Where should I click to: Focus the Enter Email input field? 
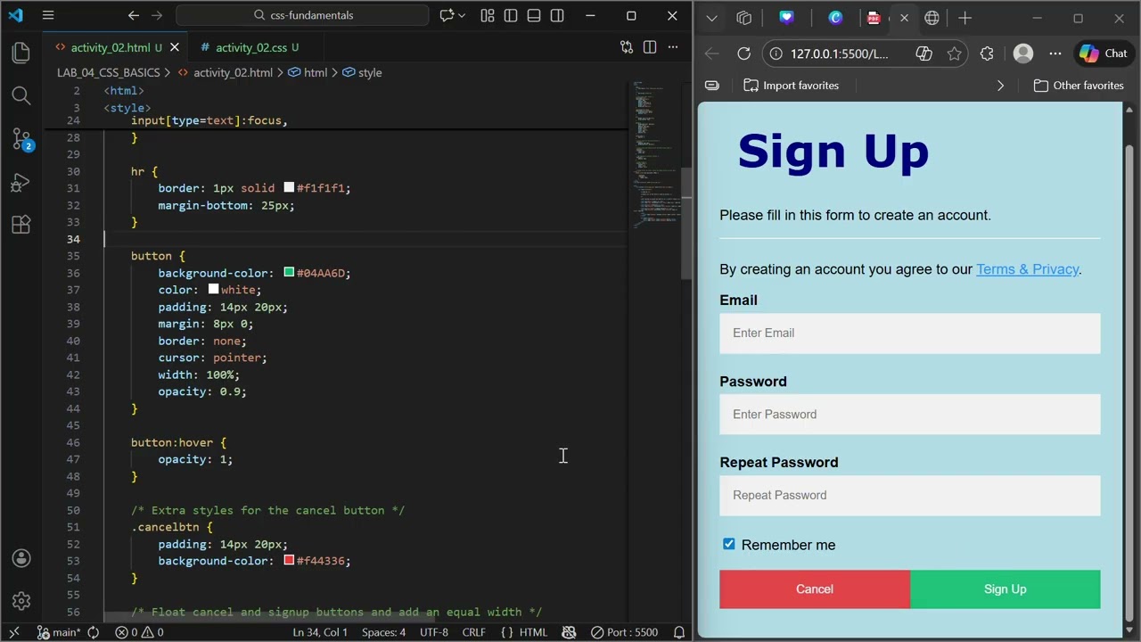pos(910,333)
